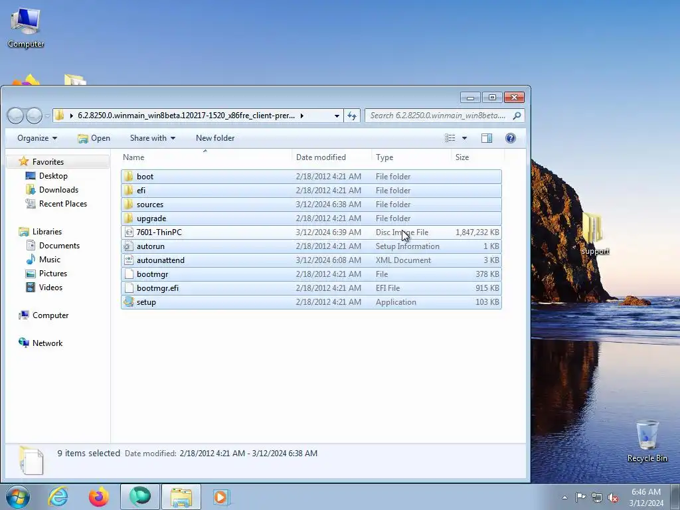Select the Computer desktop icon
This screenshot has width=680, height=510.
[x=26, y=28]
